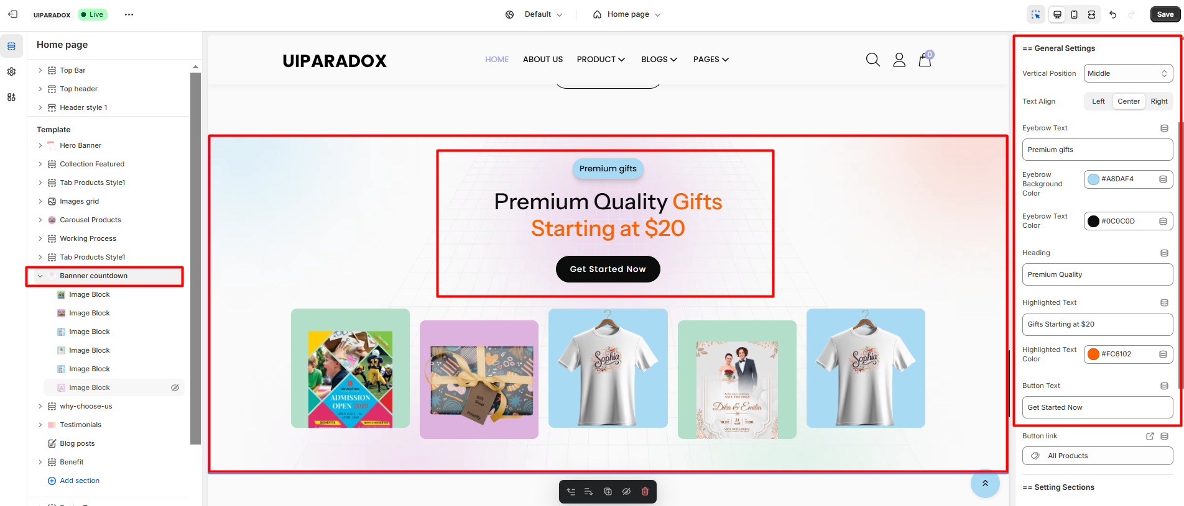Open theme settings gear in sidebar

coord(11,71)
